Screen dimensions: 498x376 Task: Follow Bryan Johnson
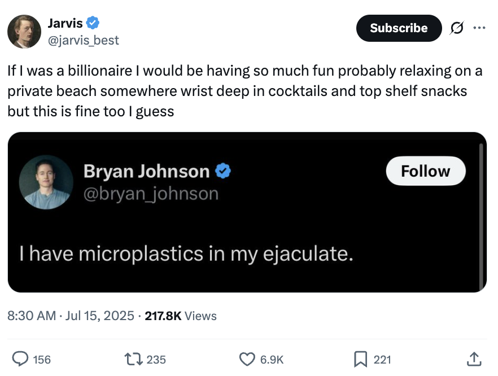pos(425,170)
